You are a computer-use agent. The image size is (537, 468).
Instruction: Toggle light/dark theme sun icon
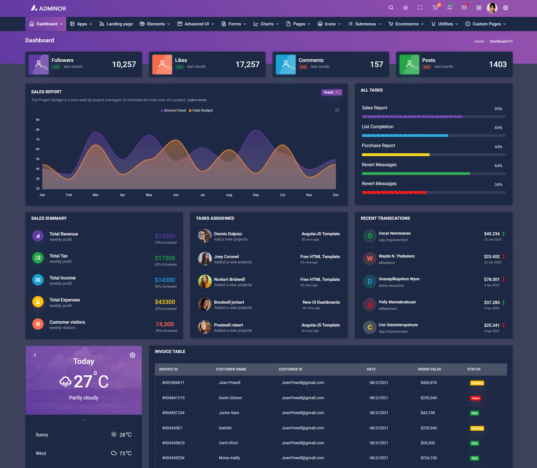405,8
